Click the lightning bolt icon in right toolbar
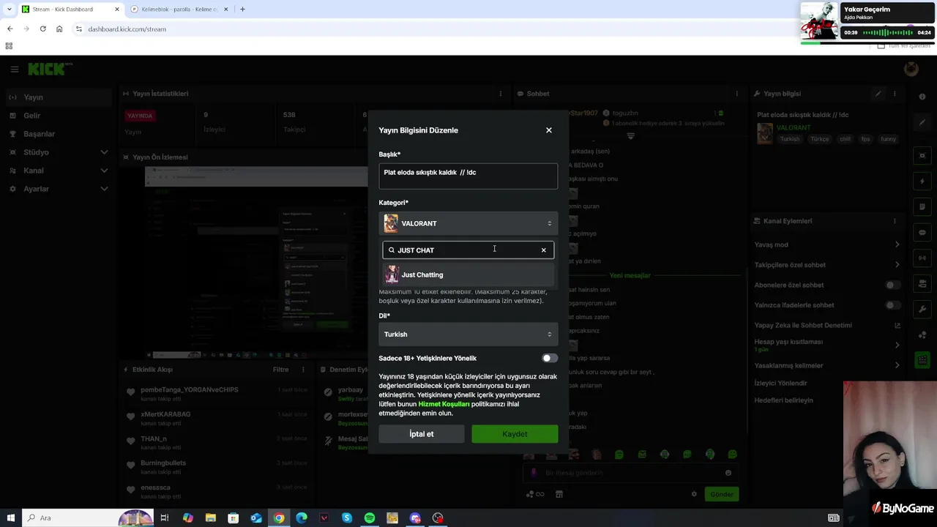Screen dimensions: 937x527 [922, 181]
